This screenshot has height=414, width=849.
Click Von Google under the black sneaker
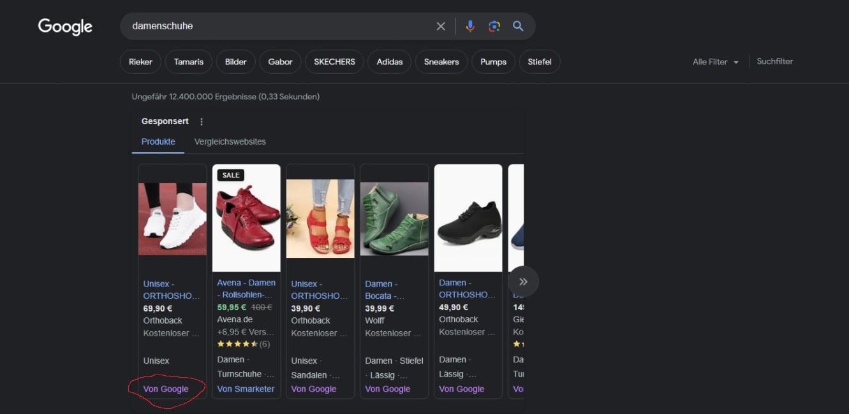tap(462, 389)
